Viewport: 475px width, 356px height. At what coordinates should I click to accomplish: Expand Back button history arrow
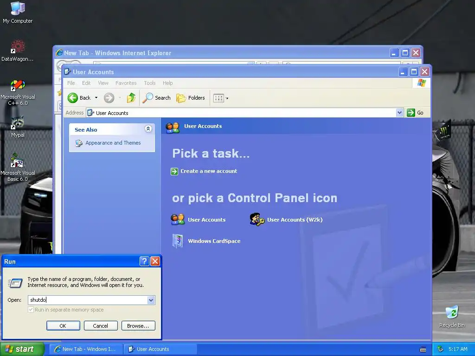(x=96, y=98)
